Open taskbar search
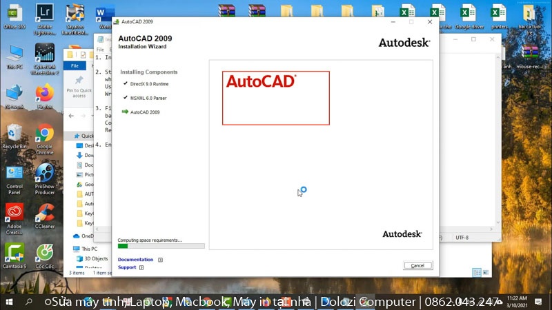Image resolution: width=552 pixels, height=310 pixels. point(29,302)
